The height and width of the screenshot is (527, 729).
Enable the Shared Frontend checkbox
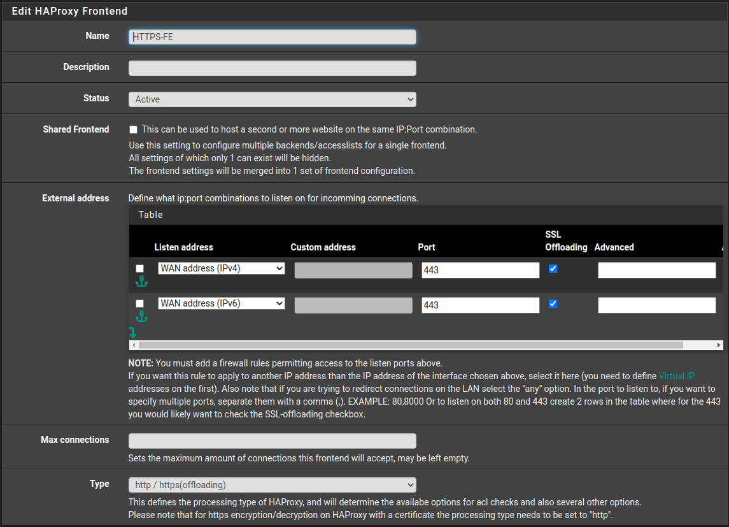click(x=133, y=129)
